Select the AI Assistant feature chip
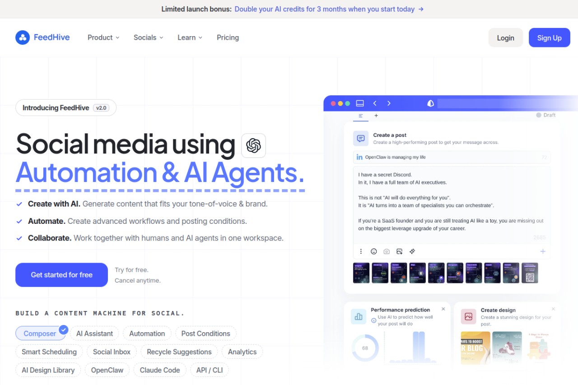The image size is (578, 385). (x=94, y=334)
